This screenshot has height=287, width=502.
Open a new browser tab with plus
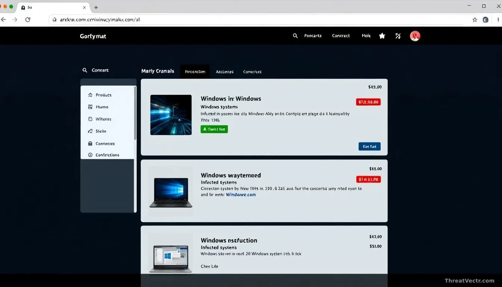point(96,7)
